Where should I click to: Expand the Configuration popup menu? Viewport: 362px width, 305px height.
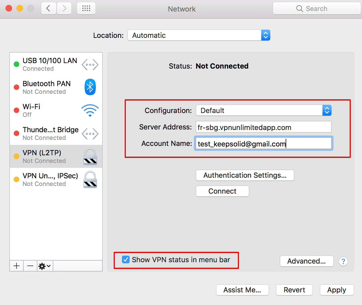coord(263,111)
